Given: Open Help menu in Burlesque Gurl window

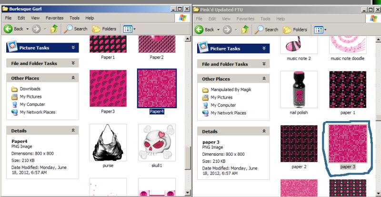Looking at the screenshot, I should click(x=90, y=18).
